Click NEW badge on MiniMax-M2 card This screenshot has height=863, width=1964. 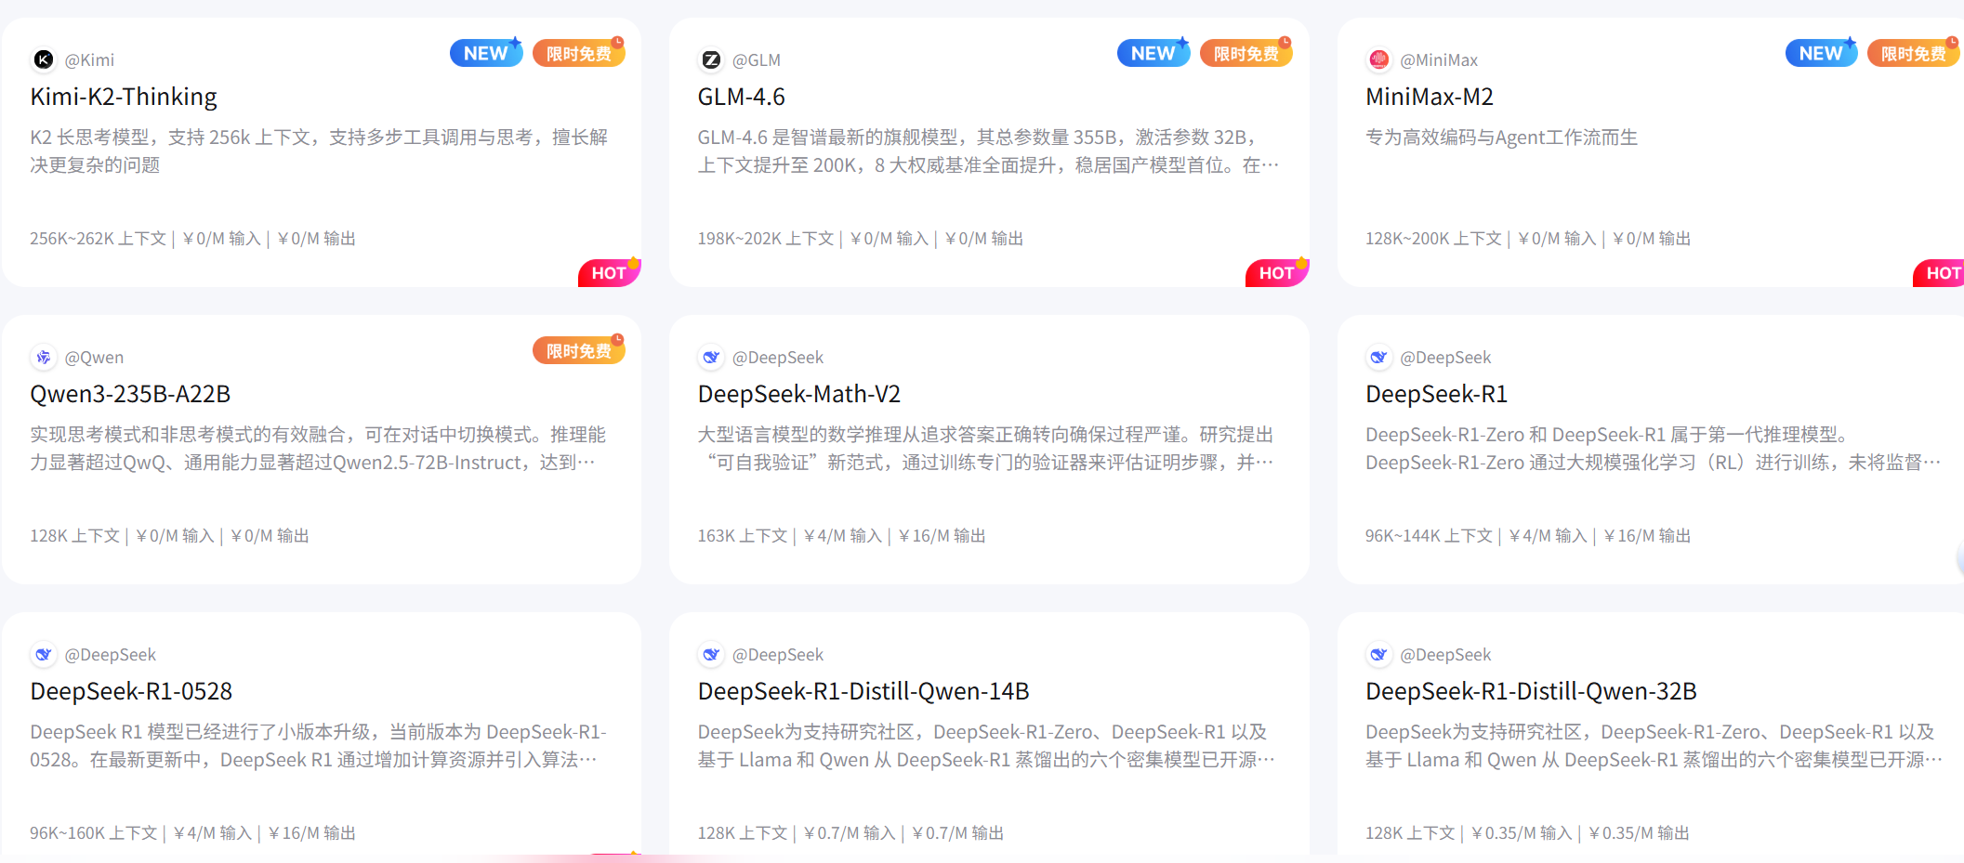pyautogui.click(x=1821, y=53)
